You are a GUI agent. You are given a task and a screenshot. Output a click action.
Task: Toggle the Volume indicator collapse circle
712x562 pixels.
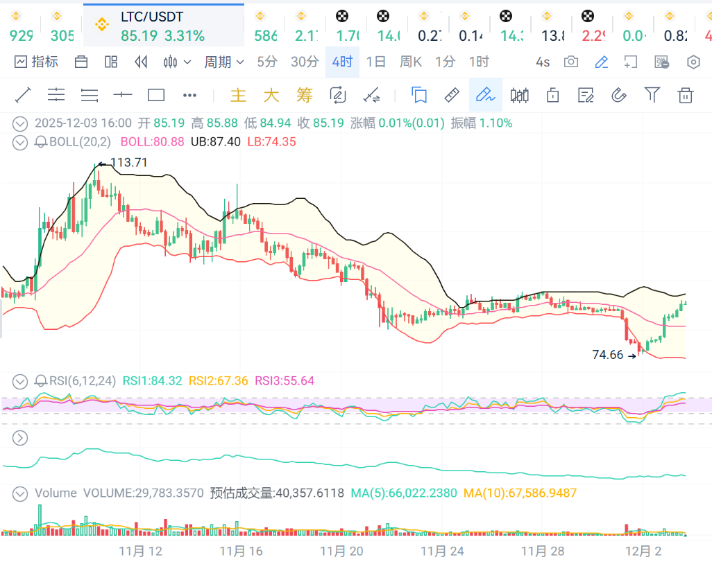pos(21,493)
